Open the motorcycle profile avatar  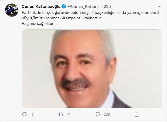tap(12, 10)
